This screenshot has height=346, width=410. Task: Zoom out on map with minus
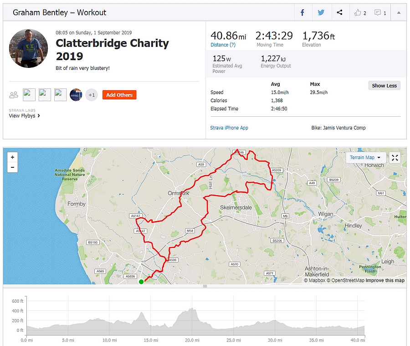12,167
